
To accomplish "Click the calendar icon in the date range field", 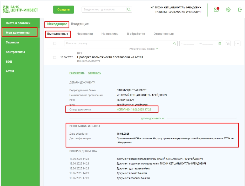I will click(x=220, y=43).
